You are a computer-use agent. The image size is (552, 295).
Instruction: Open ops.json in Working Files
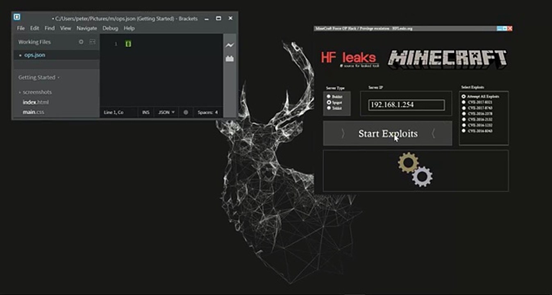pyautogui.click(x=34, y=55)
